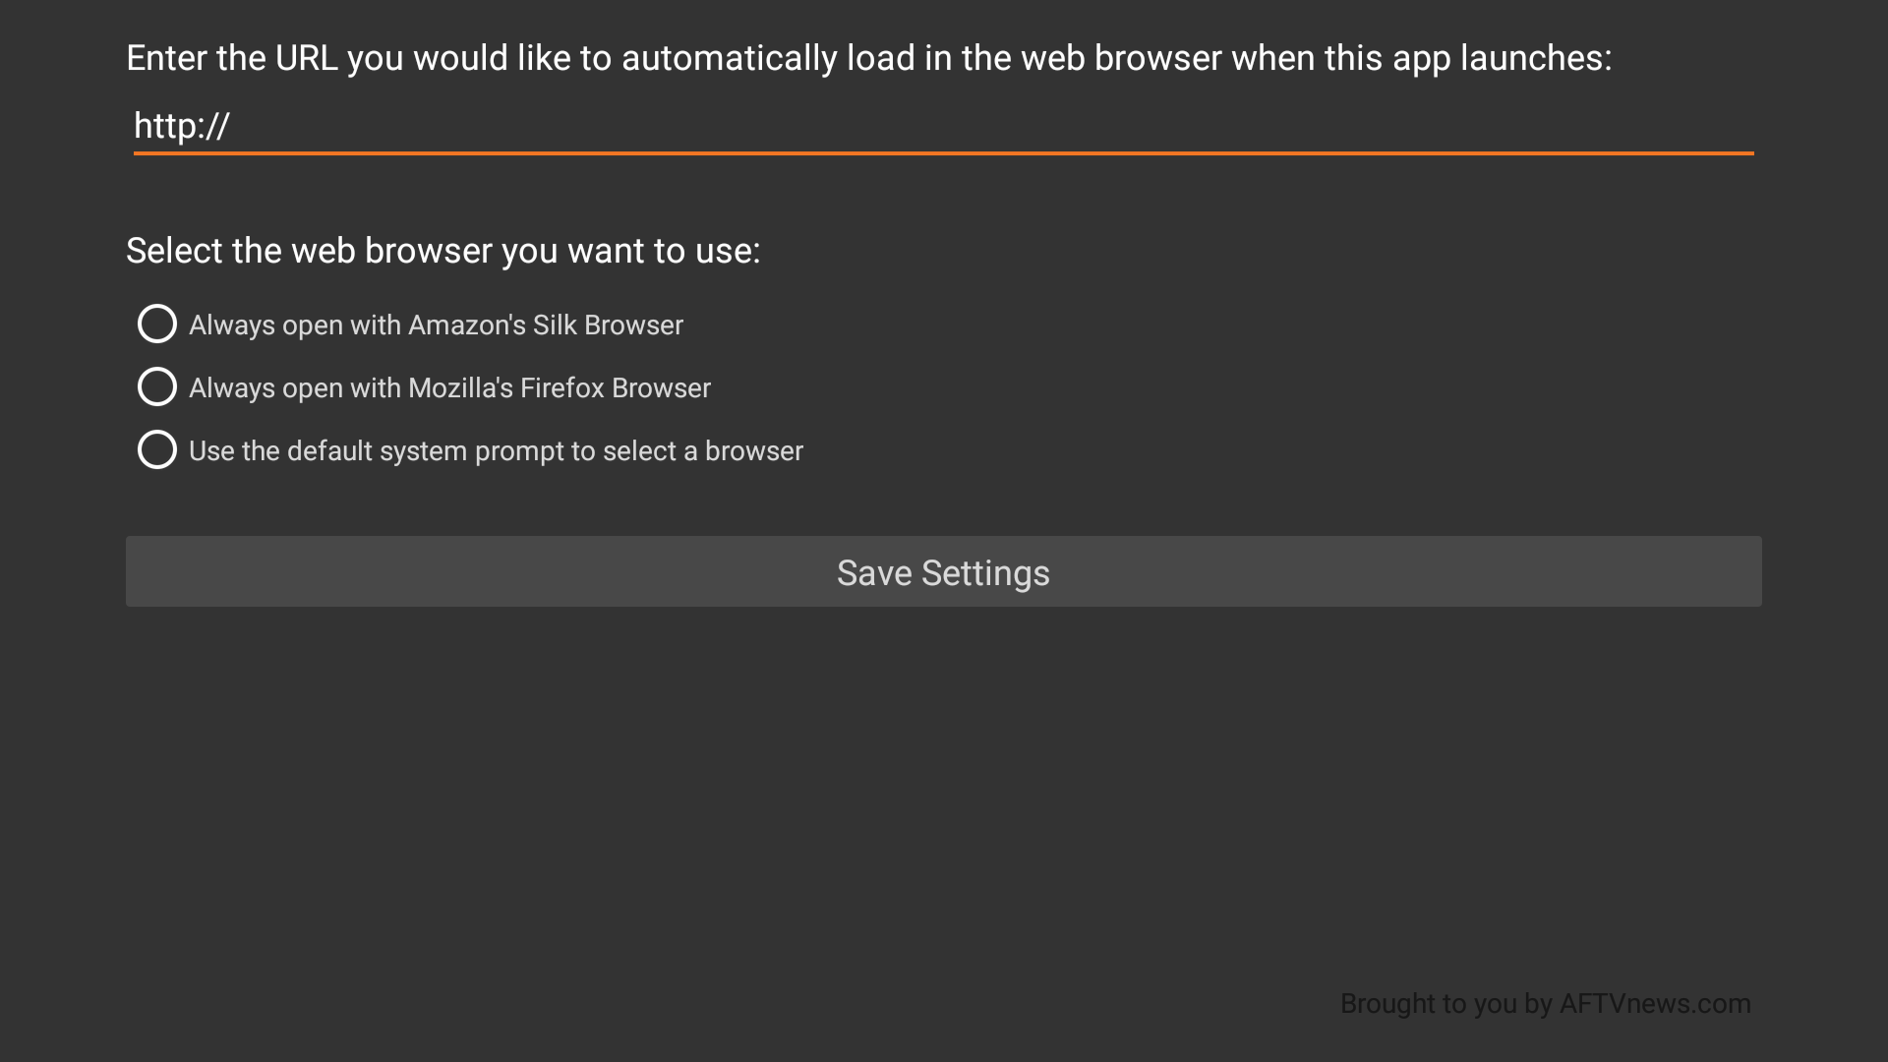Click the "Enter the URL" instruction heading
The width and height of the screenshot is (1888, 1062).
pos(868,58)
